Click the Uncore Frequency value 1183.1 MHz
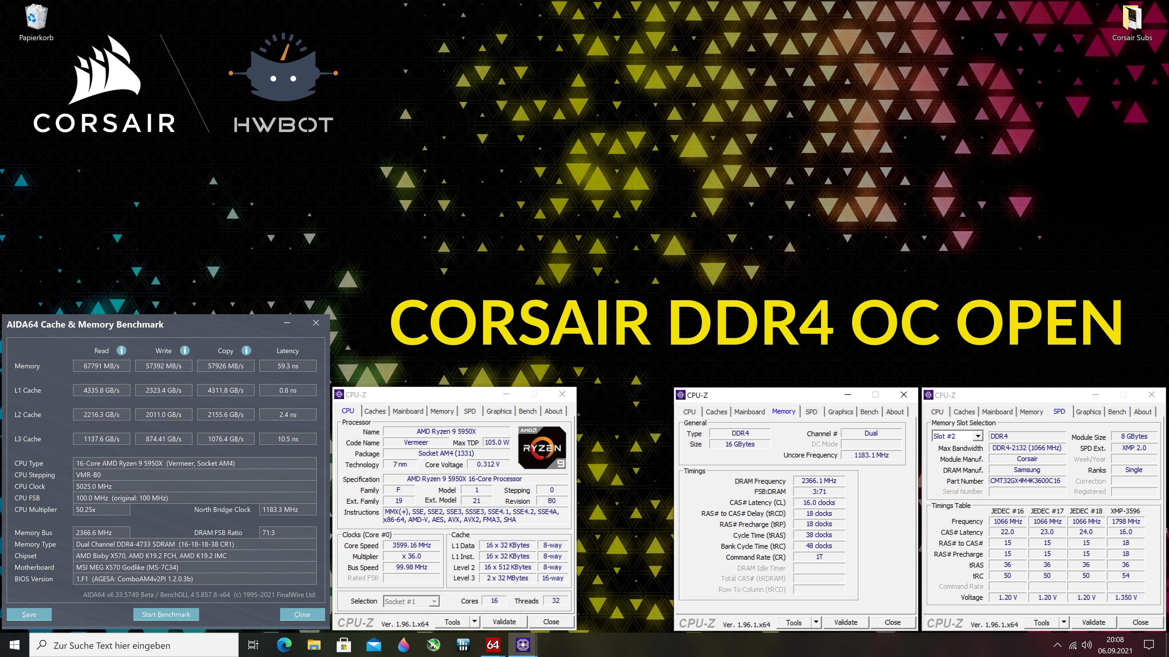 [x=871, y=455]
